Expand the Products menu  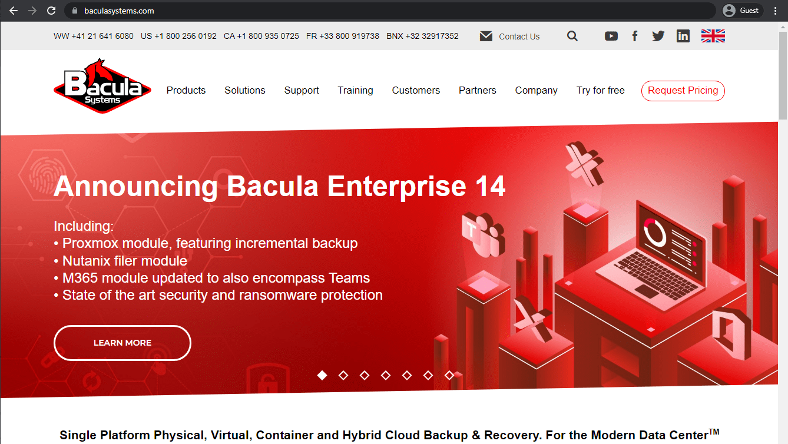pos(186,90)
